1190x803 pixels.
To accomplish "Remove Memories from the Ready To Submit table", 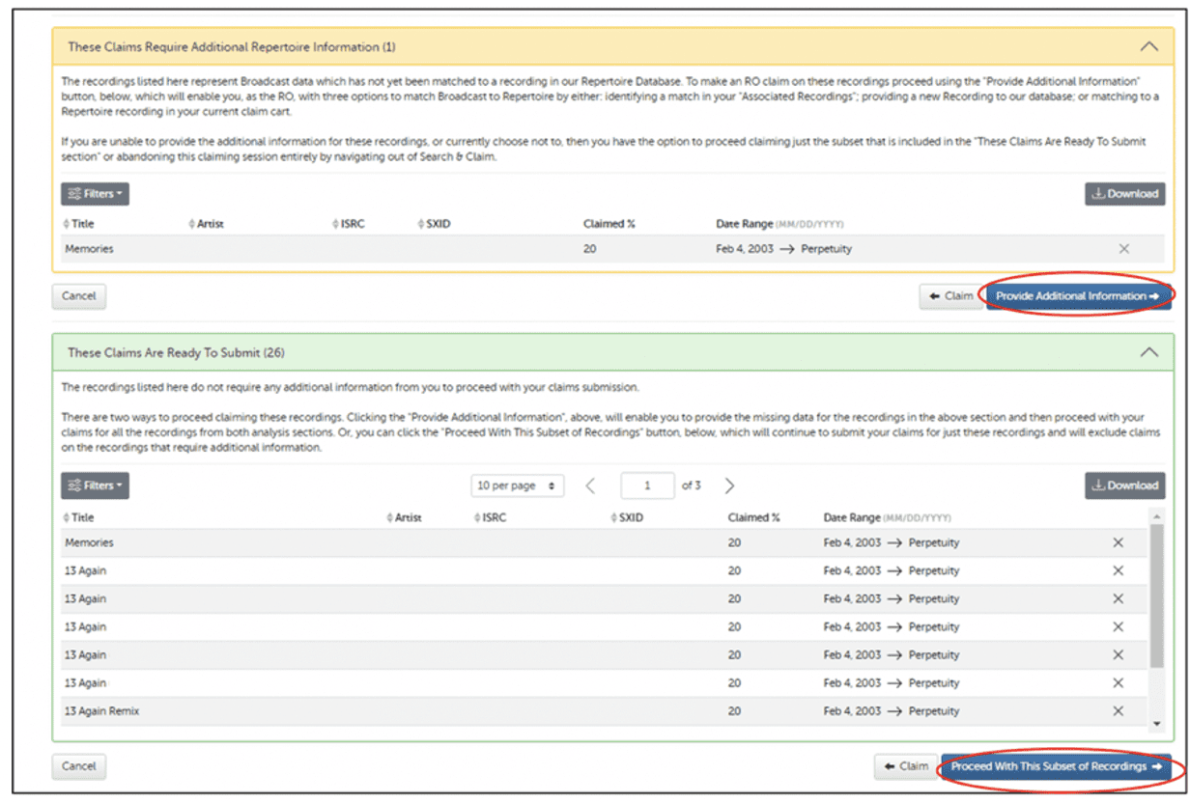I will pos(1119,542).
